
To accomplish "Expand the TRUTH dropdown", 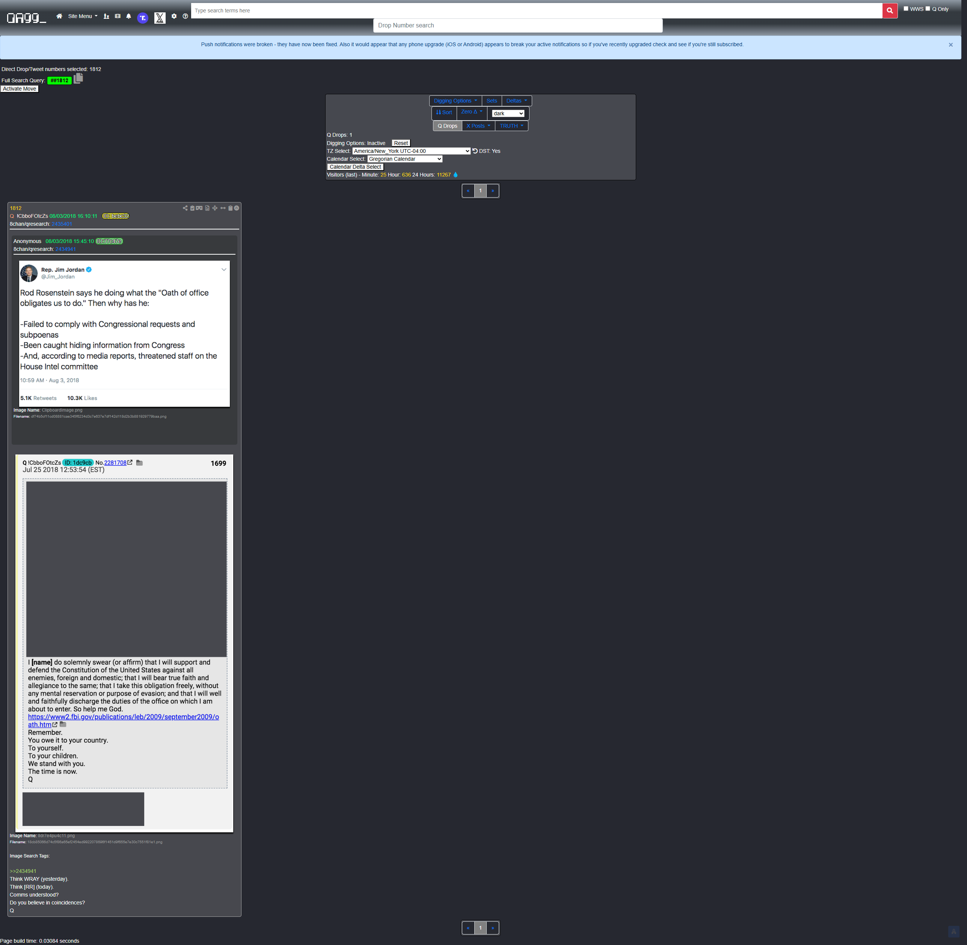I will (511, 126).
